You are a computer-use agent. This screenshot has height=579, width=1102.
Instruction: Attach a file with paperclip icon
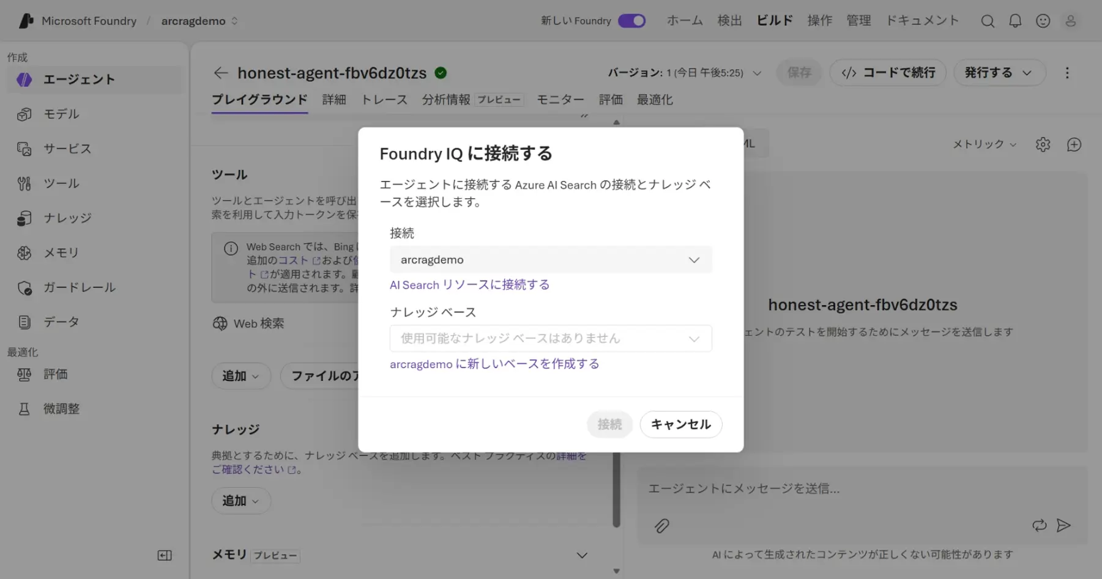[x=661, y=526]
